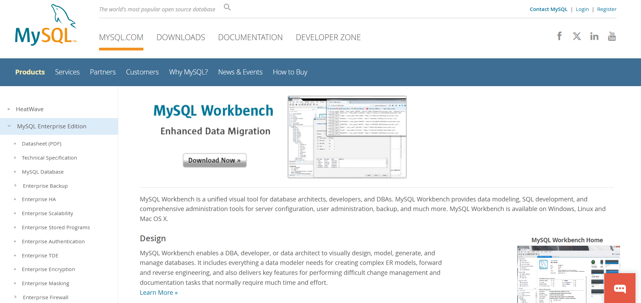The width and height of the screenshot is (641, 303).
Task: Collapse MySQL Enterprise Edition section arrow
Action: (x=9, y=126)
